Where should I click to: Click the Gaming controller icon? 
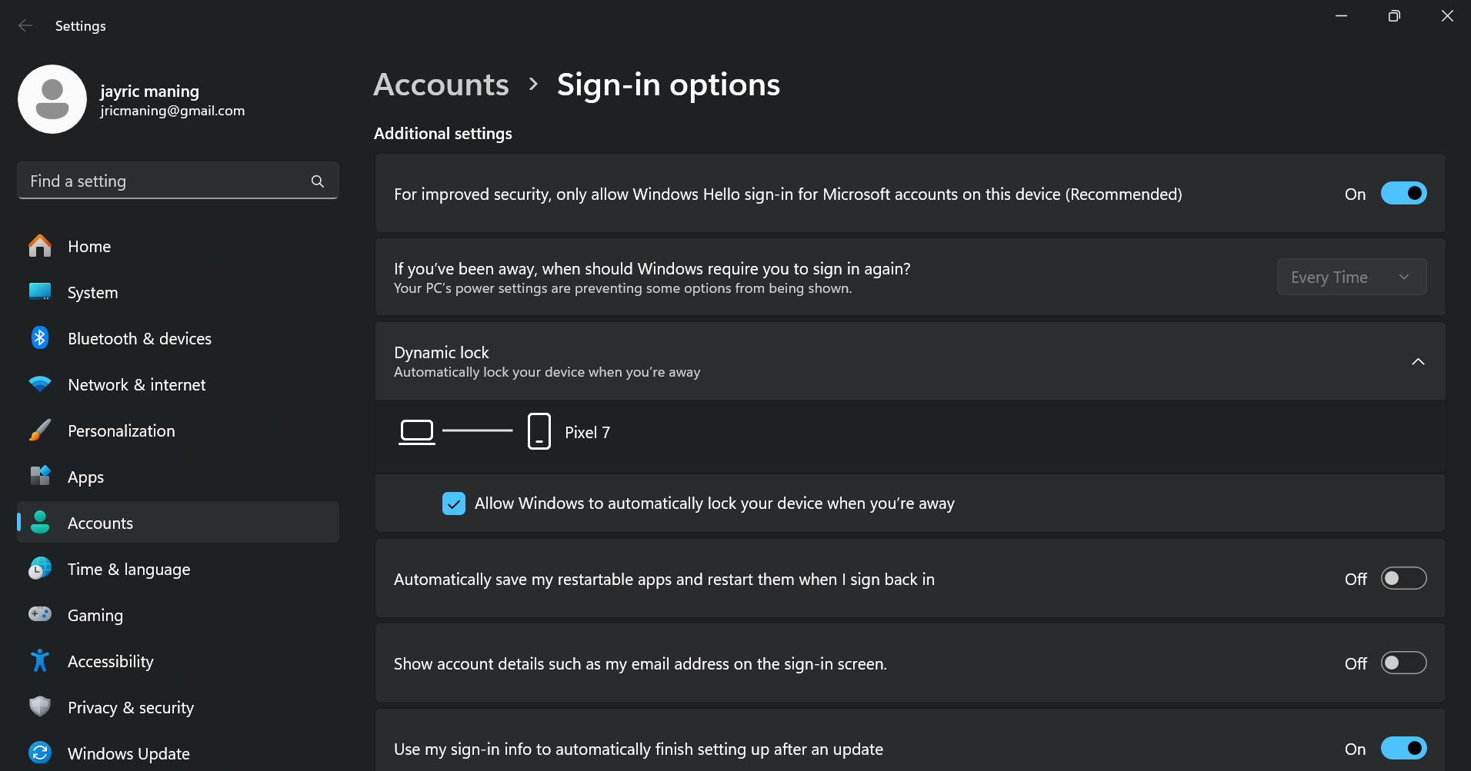40,614
